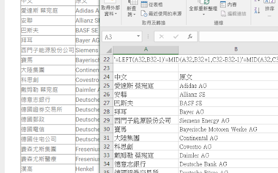The image size is (278, 173).
Task: Click the 從表格 (From Table) button
Action: pyautogui.click(x=152, y=4)
